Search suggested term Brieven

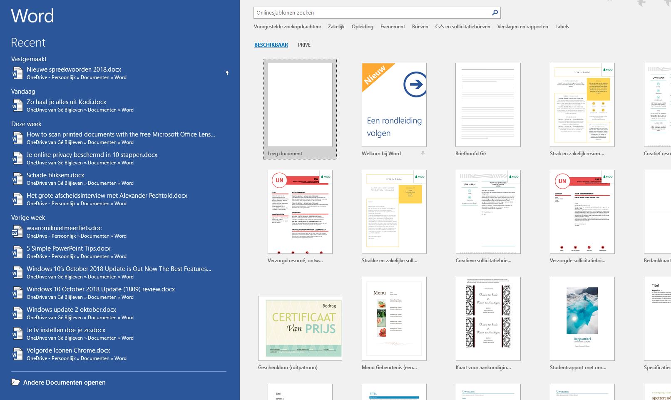click(x=420, y=27)
